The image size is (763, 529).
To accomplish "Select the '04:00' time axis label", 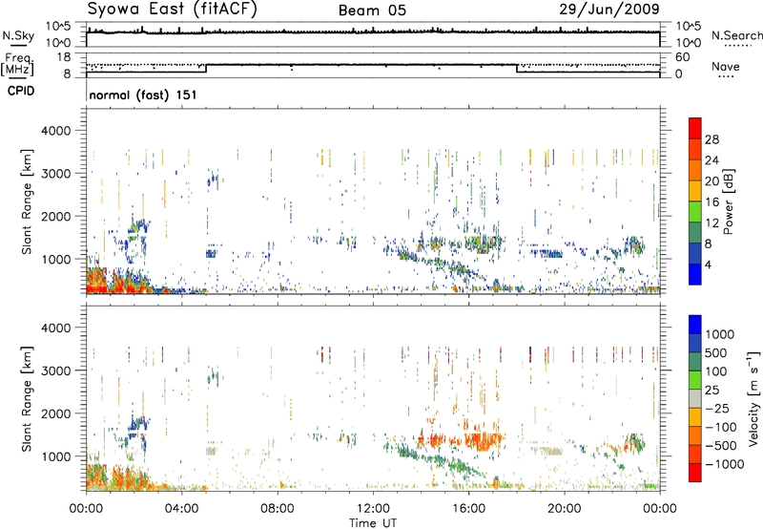I will pos(182,509).
